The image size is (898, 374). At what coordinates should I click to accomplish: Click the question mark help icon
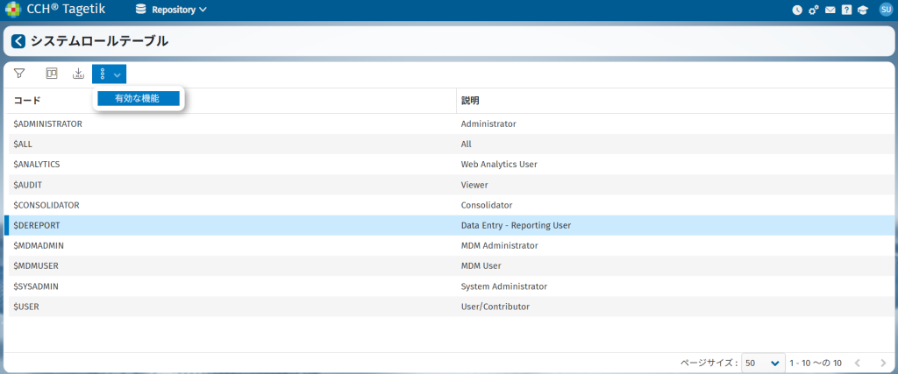(845, 11)
